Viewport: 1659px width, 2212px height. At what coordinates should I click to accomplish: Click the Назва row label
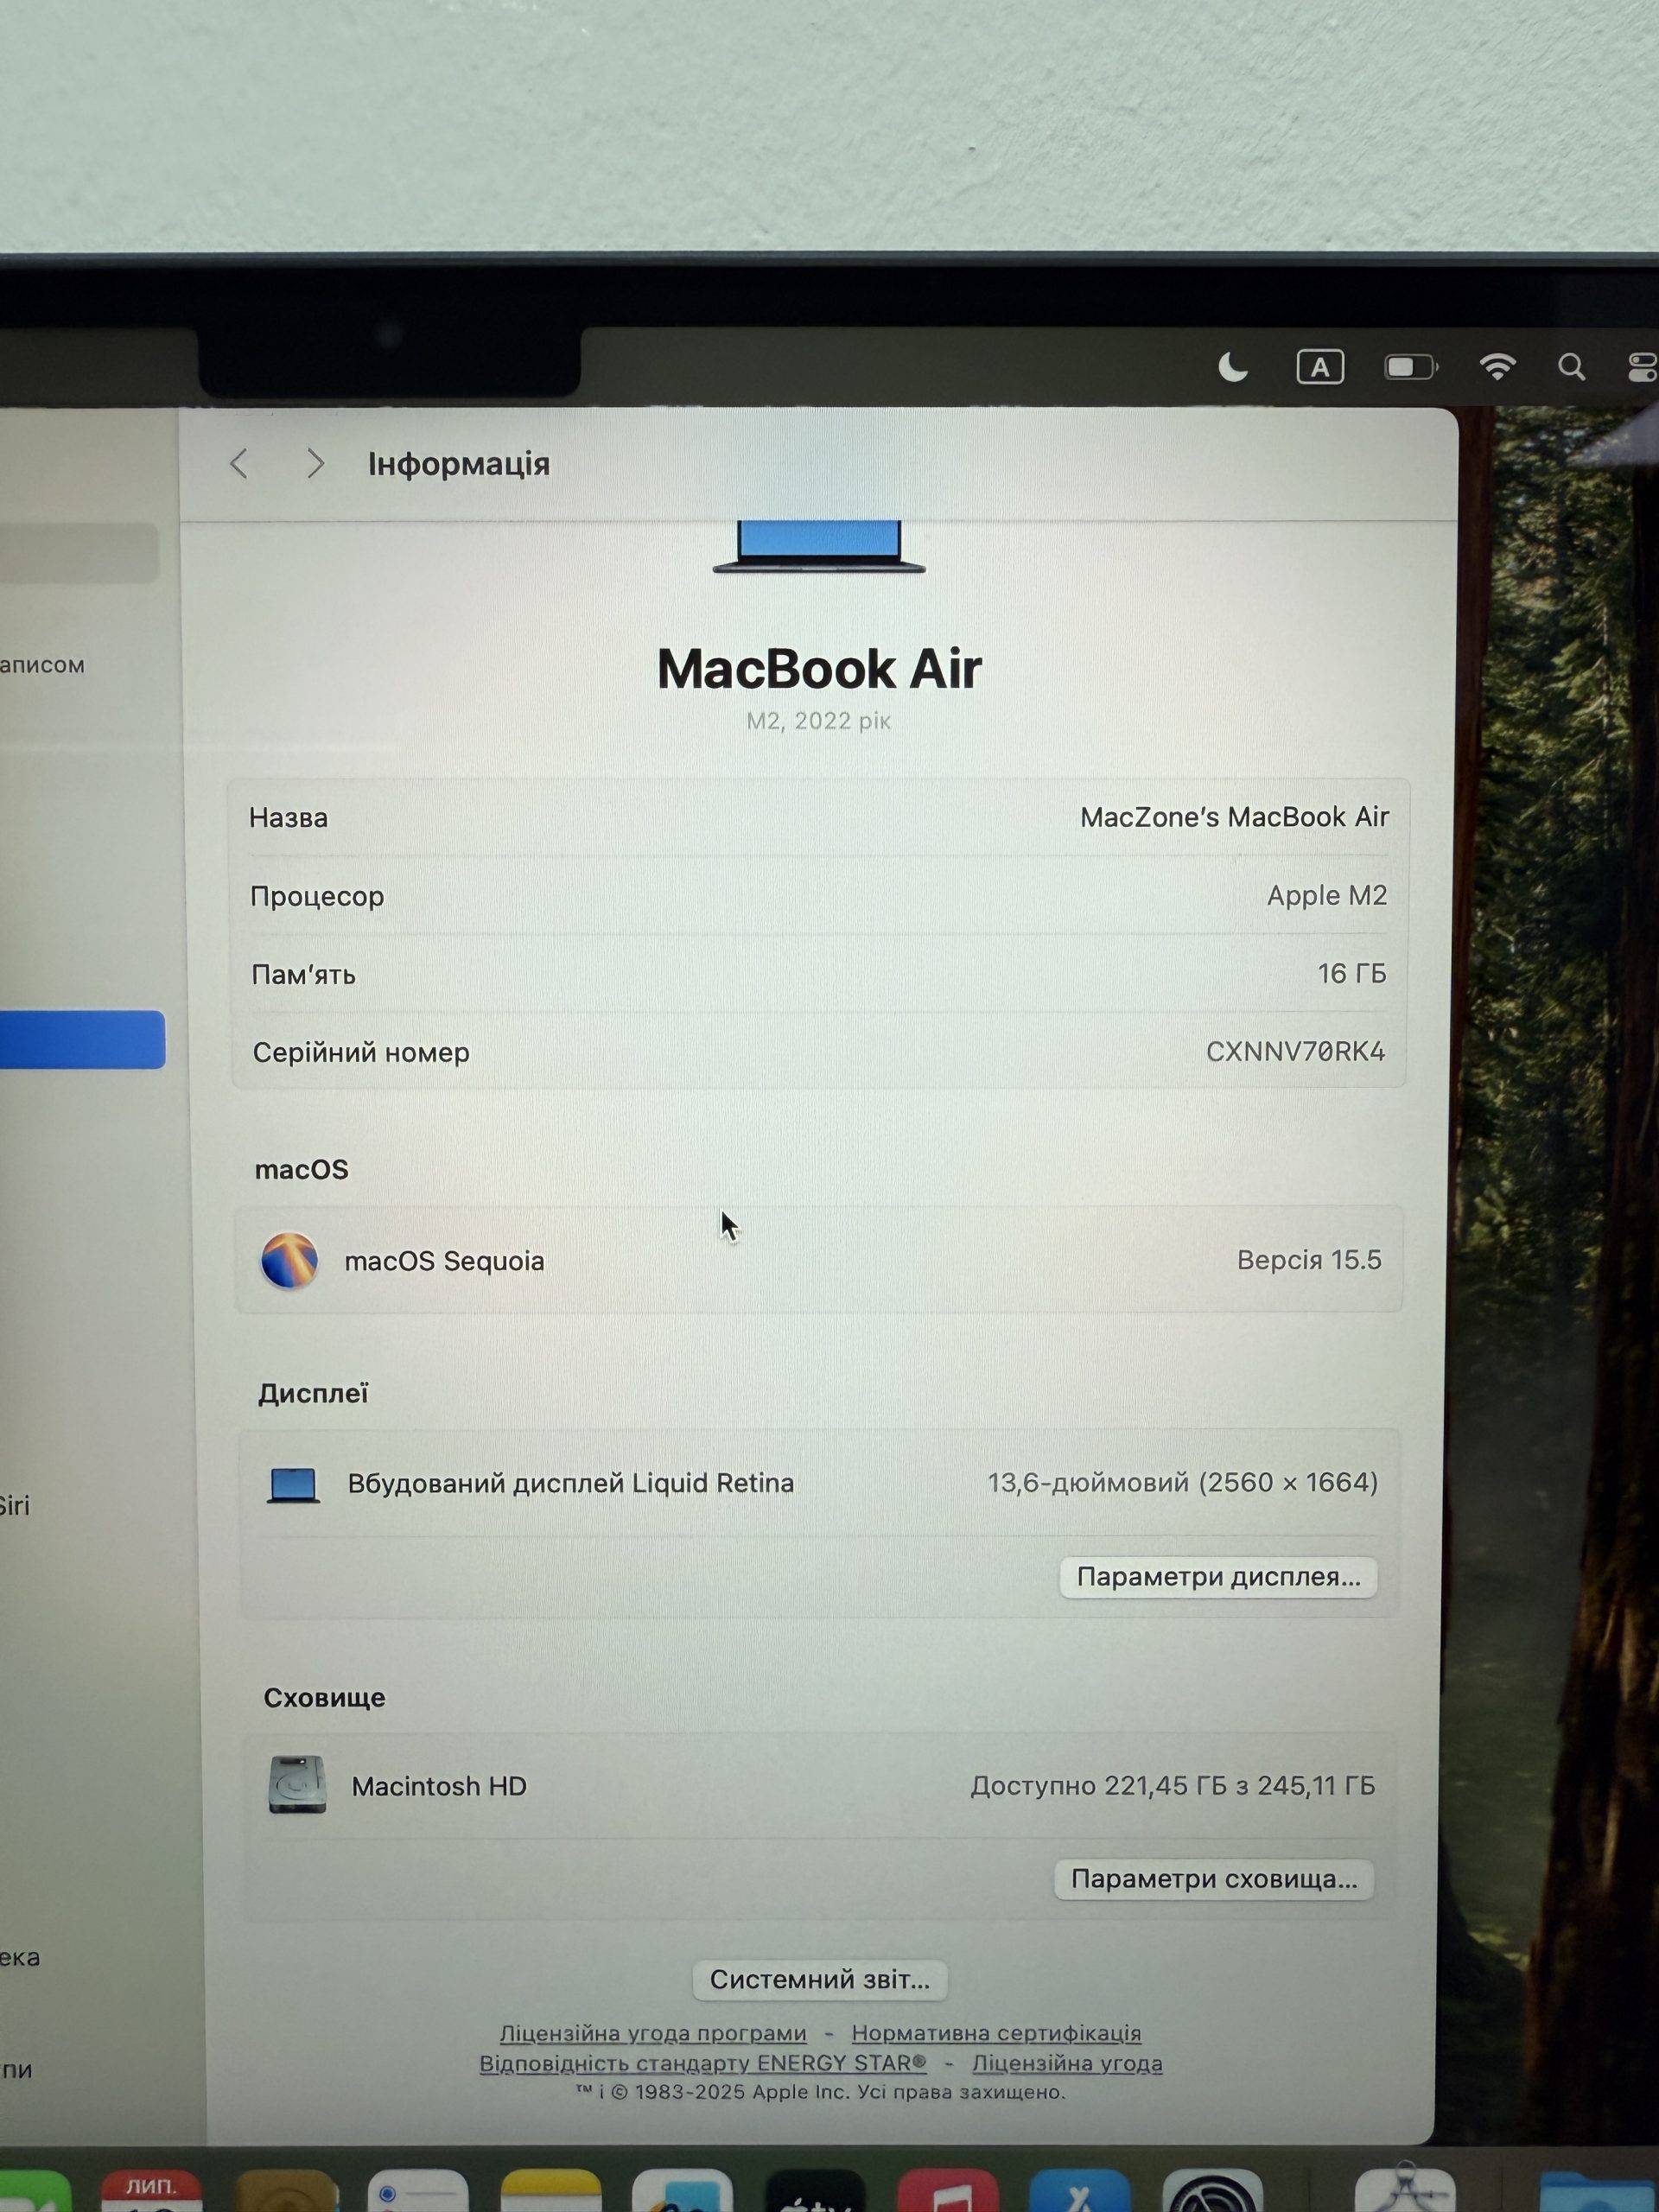[x=288, y=818]
